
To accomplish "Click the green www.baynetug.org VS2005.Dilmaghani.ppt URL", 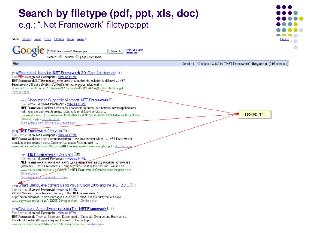I will (x=45, y=201).
